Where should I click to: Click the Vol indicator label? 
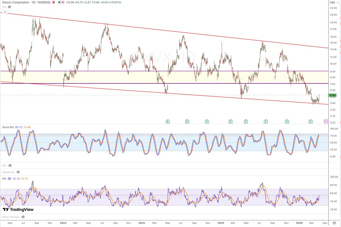click(4, 7)
